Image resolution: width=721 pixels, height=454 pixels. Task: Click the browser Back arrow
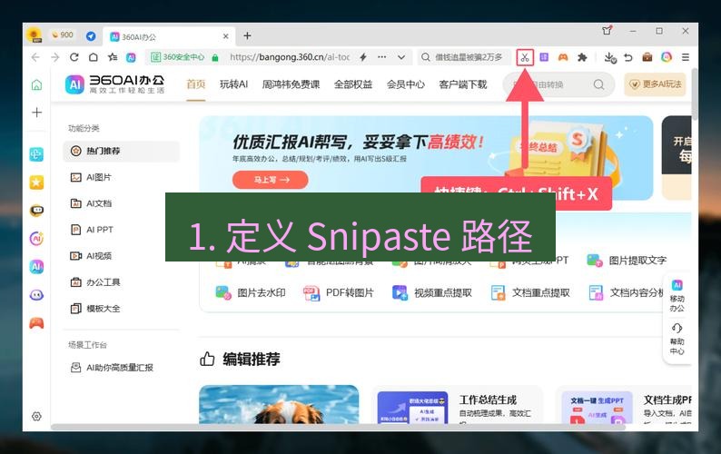[x=35, y=57]
